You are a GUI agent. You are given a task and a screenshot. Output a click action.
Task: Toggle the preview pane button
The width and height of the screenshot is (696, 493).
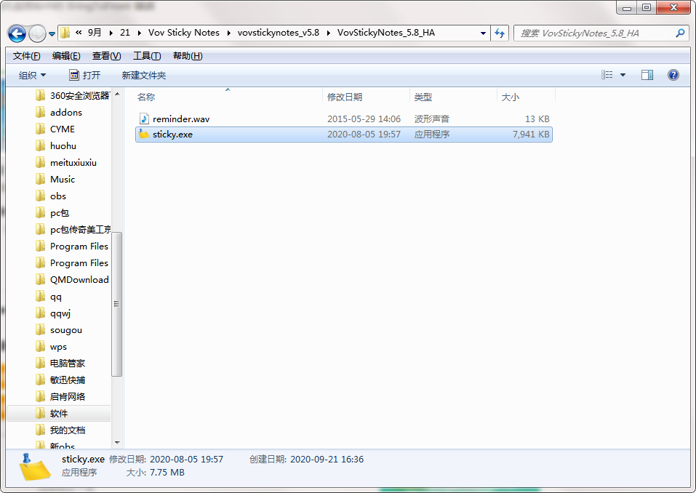(647, 75)
